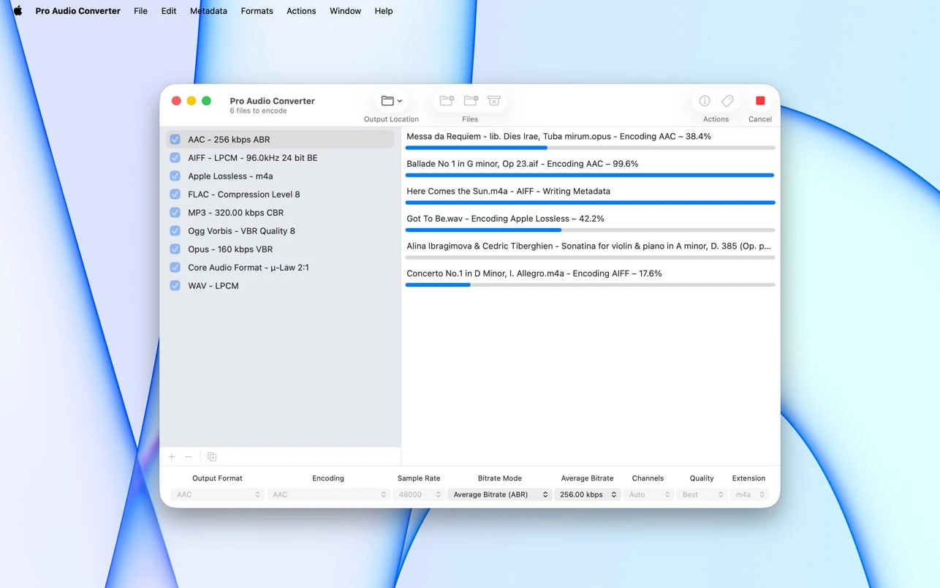
Task: Open the Metadata menu
Action: click(208, 11)
